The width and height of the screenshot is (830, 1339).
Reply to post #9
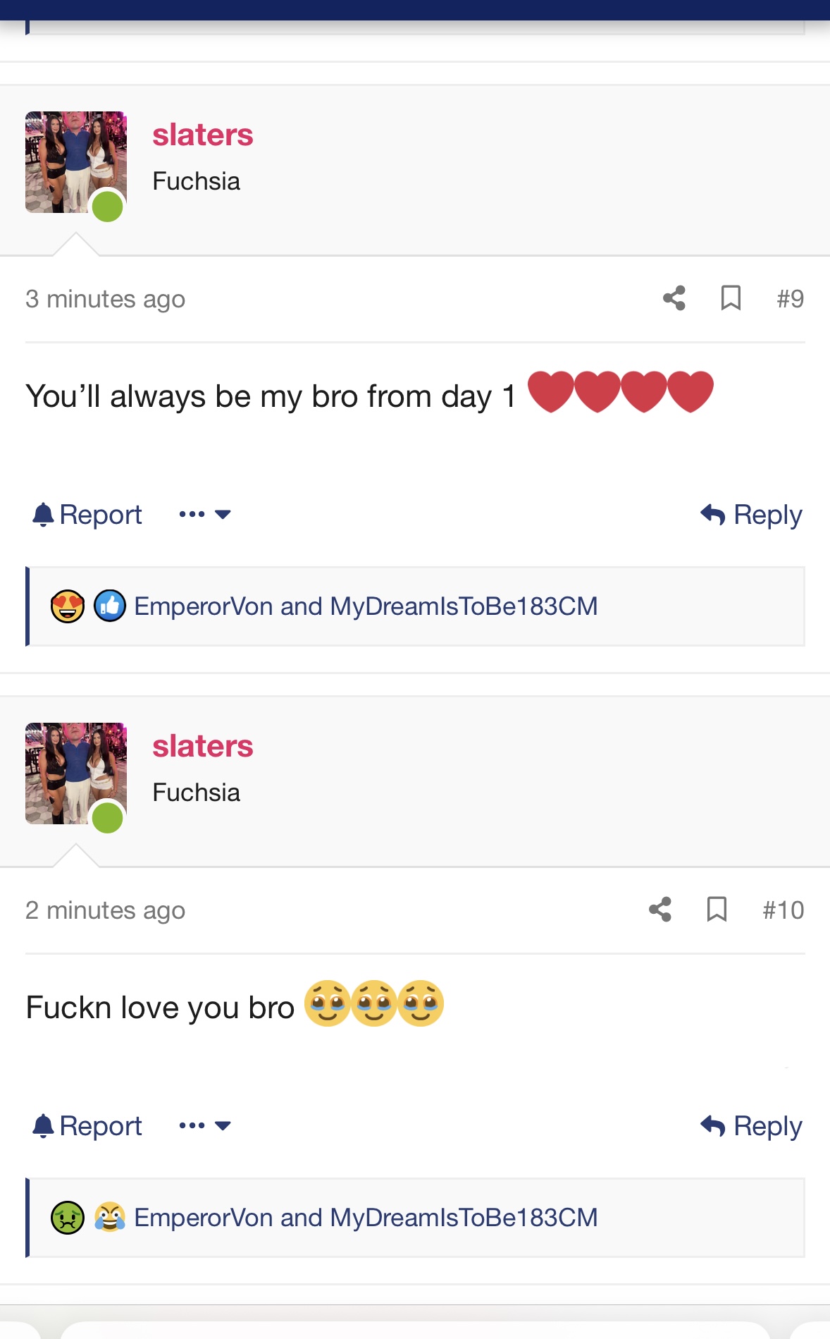(751, 515)
